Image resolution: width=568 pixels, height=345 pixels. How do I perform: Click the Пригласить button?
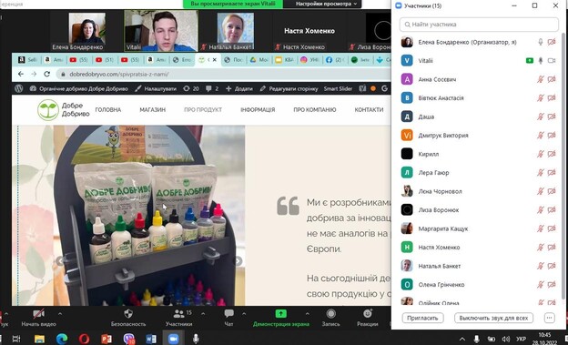pos(422,318)
